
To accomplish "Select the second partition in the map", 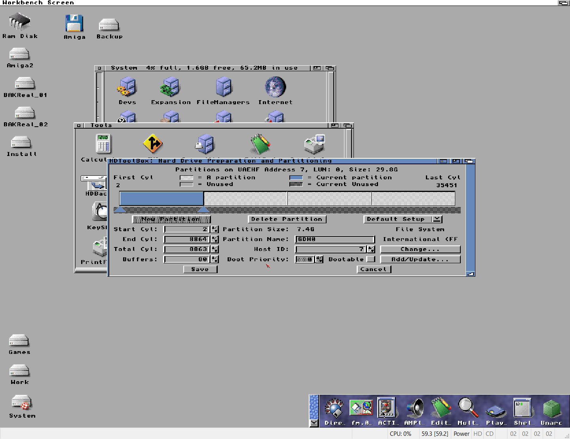I will 245,198.
